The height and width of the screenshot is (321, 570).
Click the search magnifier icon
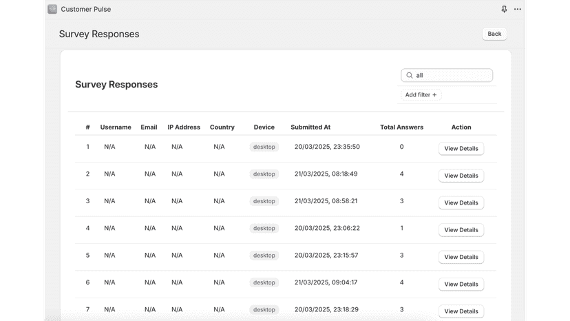pyautogui.click(x=410, y=75)
